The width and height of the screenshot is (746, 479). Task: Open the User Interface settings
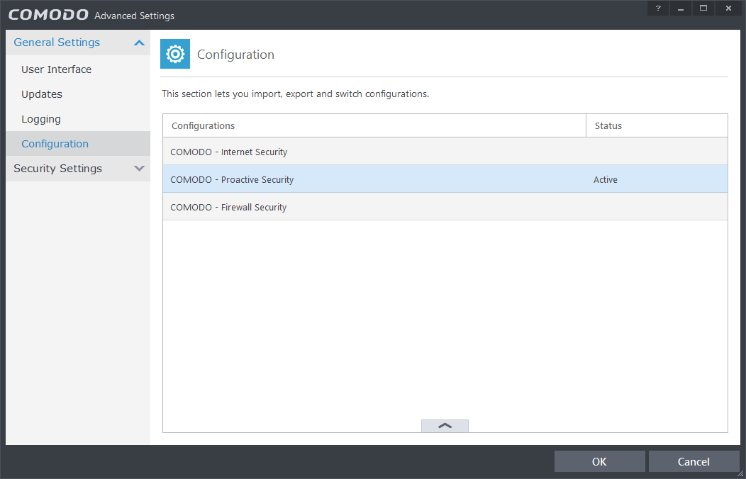pos(56,69)
